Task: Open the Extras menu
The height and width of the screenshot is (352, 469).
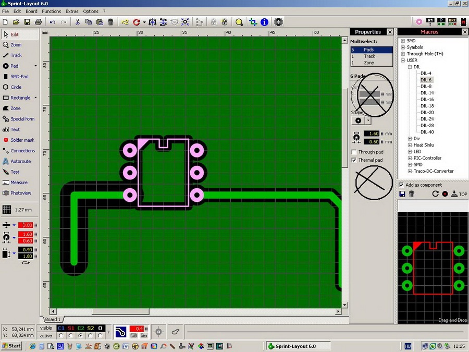Action: pyautogui.click(x=72, y=11)
